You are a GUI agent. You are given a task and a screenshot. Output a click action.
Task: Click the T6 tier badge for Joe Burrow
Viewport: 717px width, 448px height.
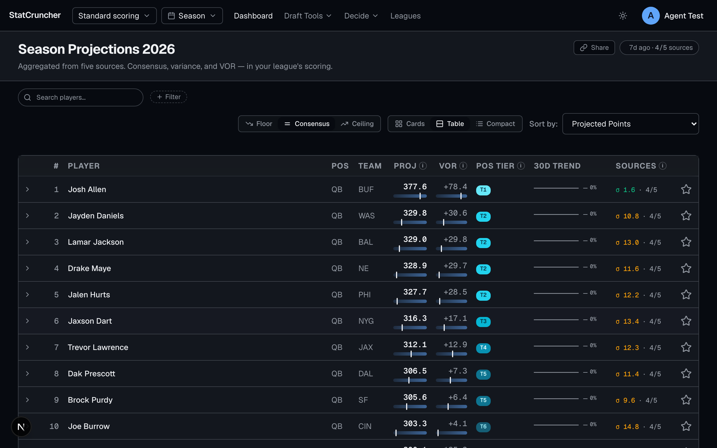tap(483, 427)
